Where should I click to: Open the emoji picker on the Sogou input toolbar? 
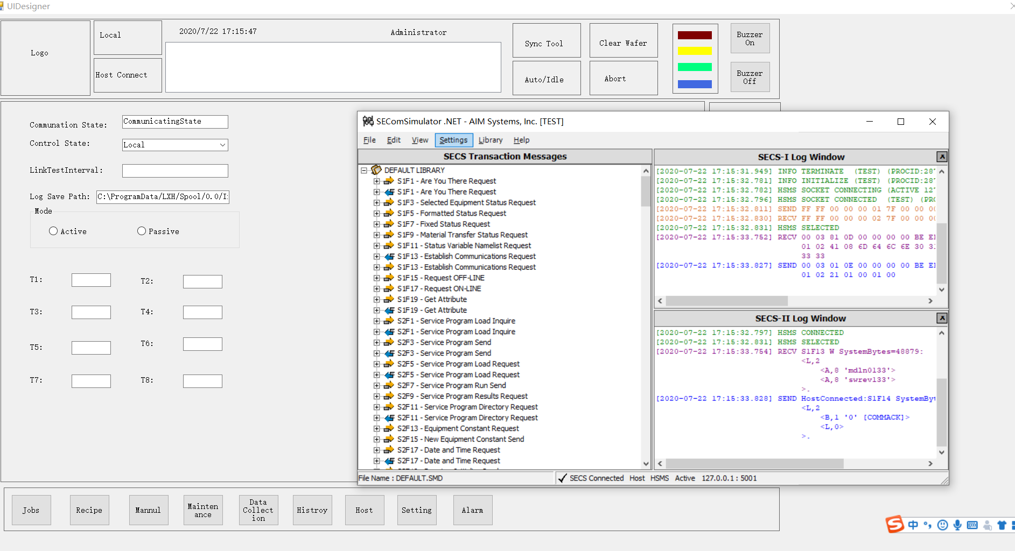click(942, 525)
